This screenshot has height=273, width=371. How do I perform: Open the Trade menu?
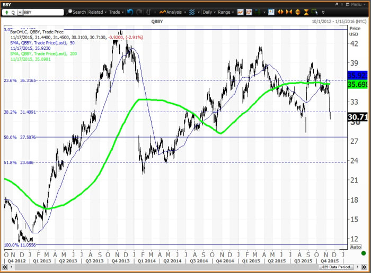coord(116,12)
